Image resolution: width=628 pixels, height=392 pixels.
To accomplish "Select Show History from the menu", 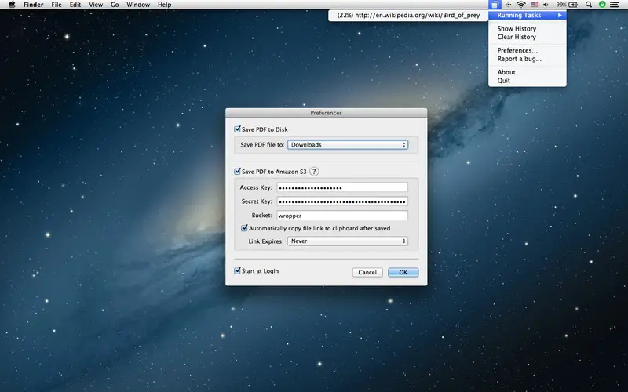I will [517, 28].
